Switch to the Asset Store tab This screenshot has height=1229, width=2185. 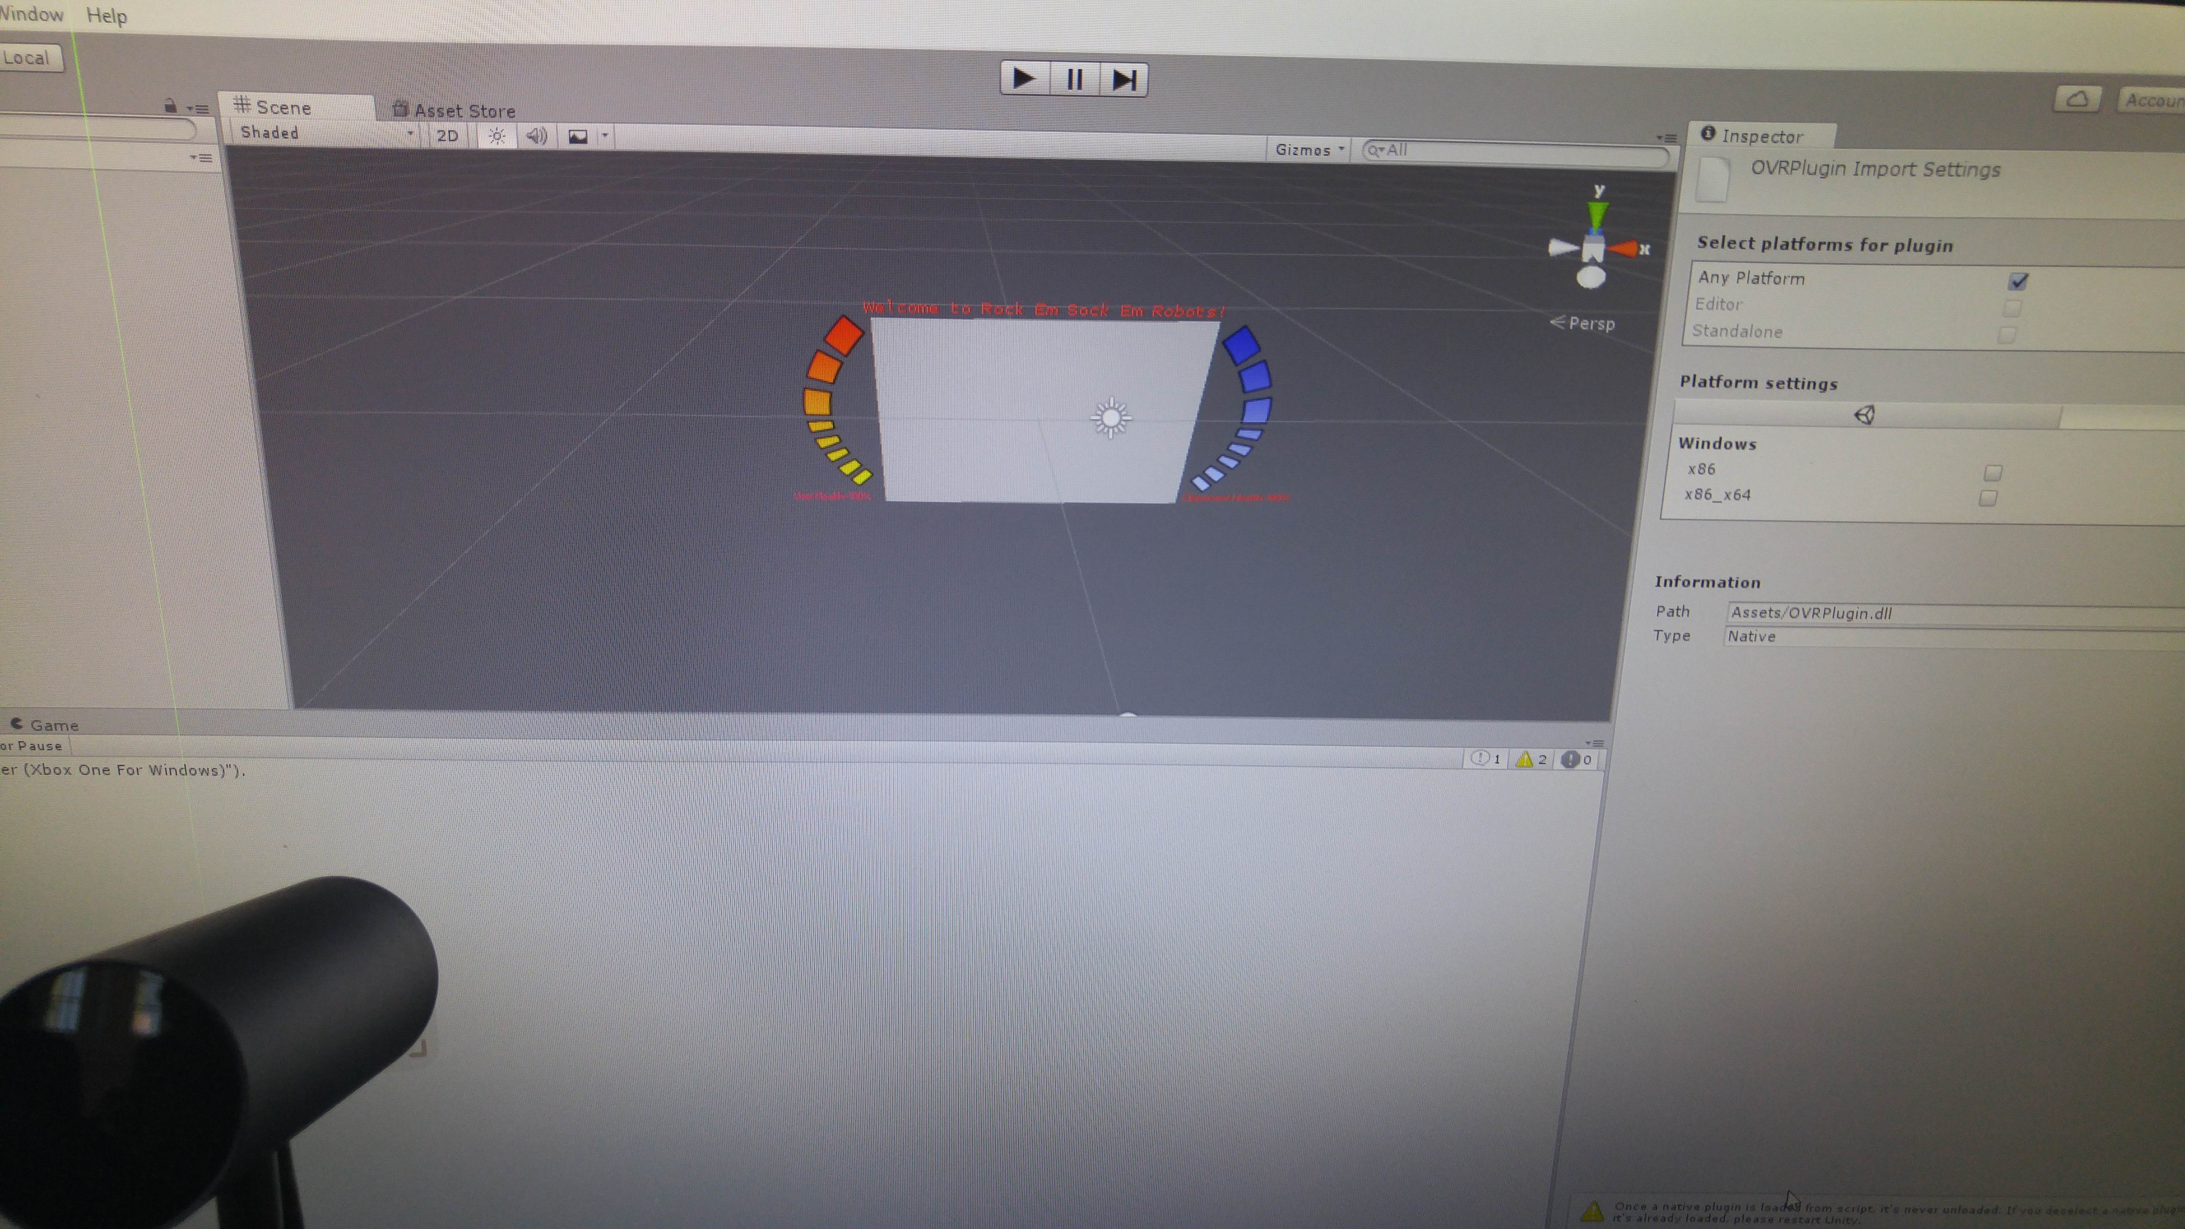(455, 110)
